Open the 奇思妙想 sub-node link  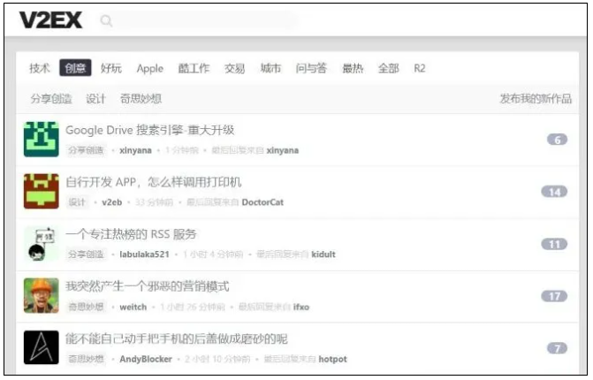pyautogui.click(x=141, y=98)
